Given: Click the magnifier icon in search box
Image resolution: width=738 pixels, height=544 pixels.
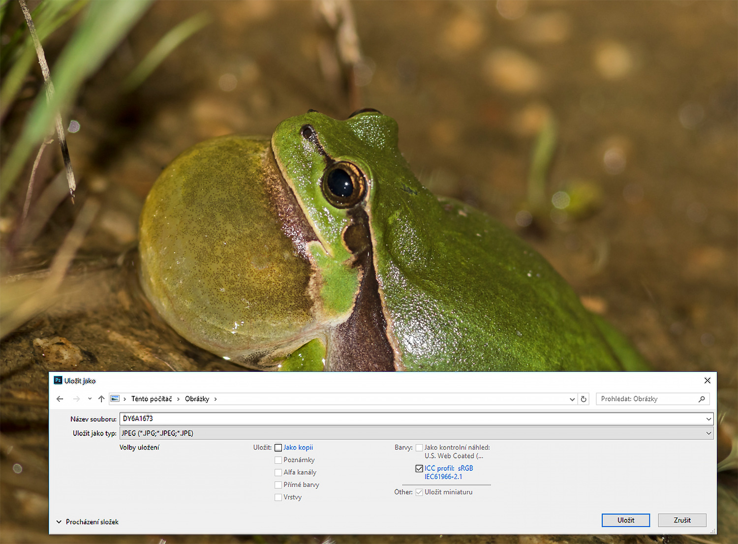Looking at the screenshot, I should pyautogui.click(x=702, y=399).
